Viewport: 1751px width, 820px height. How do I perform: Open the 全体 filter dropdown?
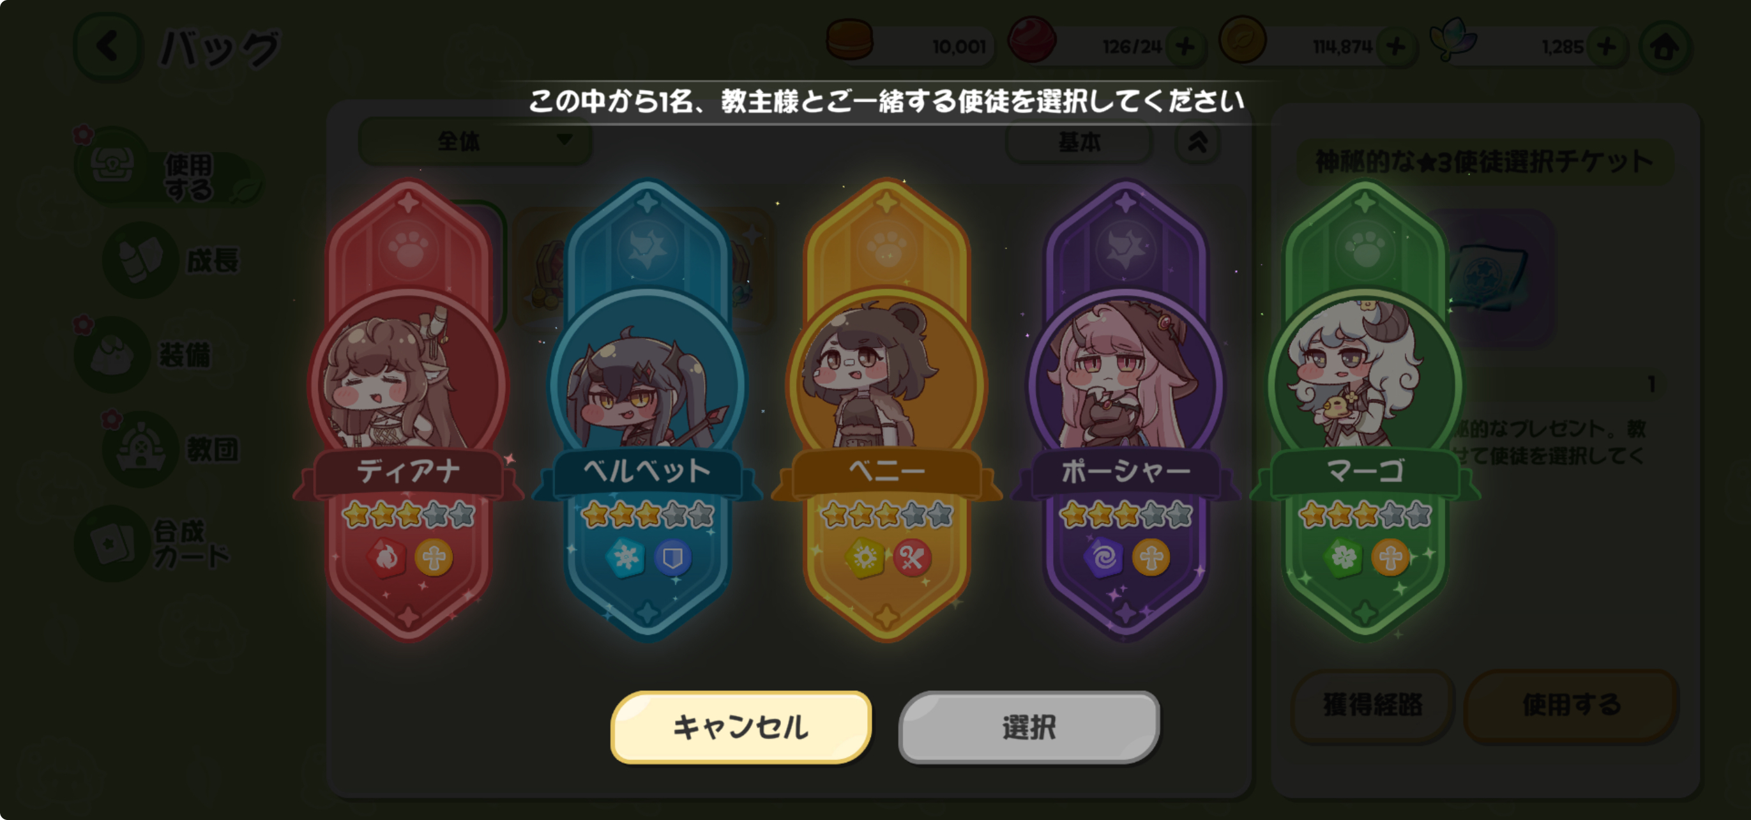click(474, 140)
